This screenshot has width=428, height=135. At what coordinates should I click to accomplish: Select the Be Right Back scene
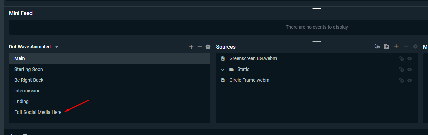(x=110, y=80)
